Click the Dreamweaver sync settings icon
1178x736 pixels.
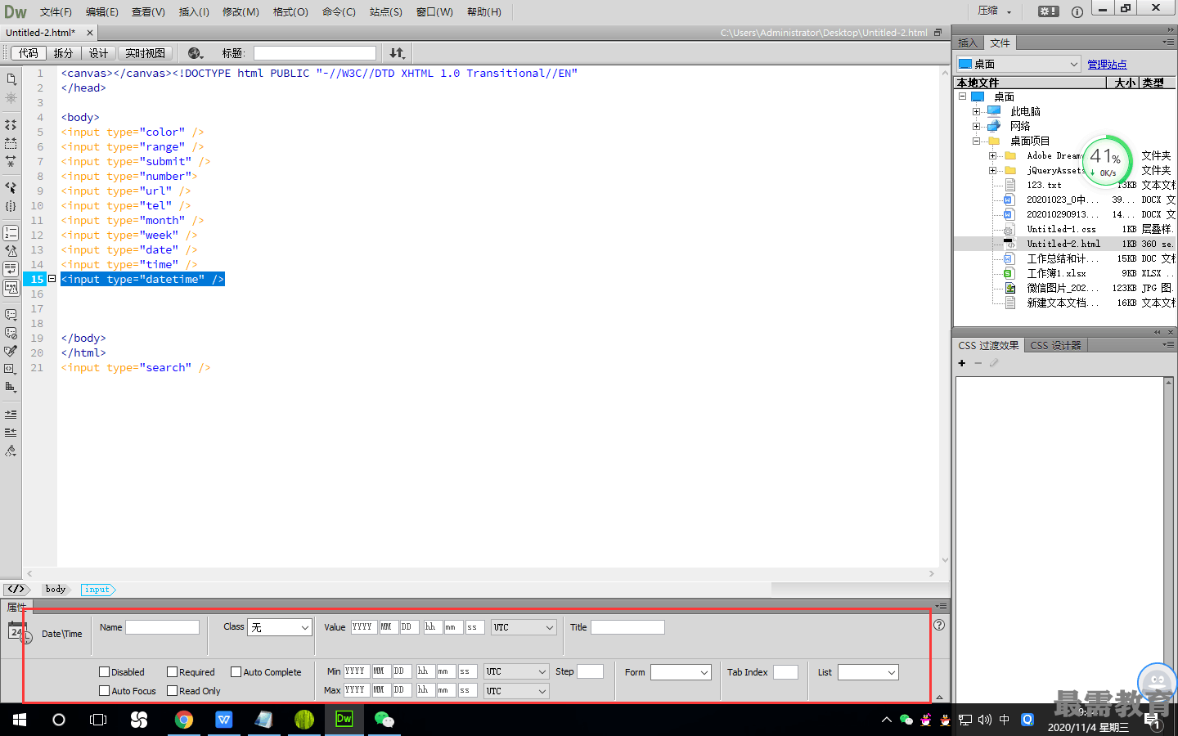click(x=1048, y=11)
